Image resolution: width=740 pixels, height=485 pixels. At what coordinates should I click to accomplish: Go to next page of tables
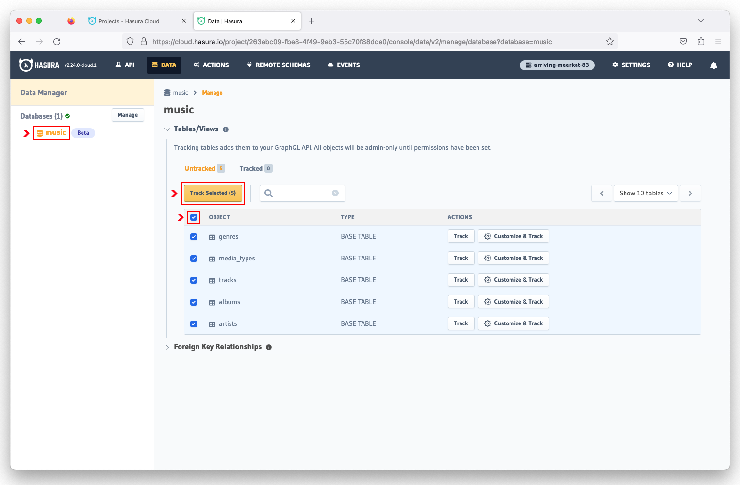tap(690, 194)
